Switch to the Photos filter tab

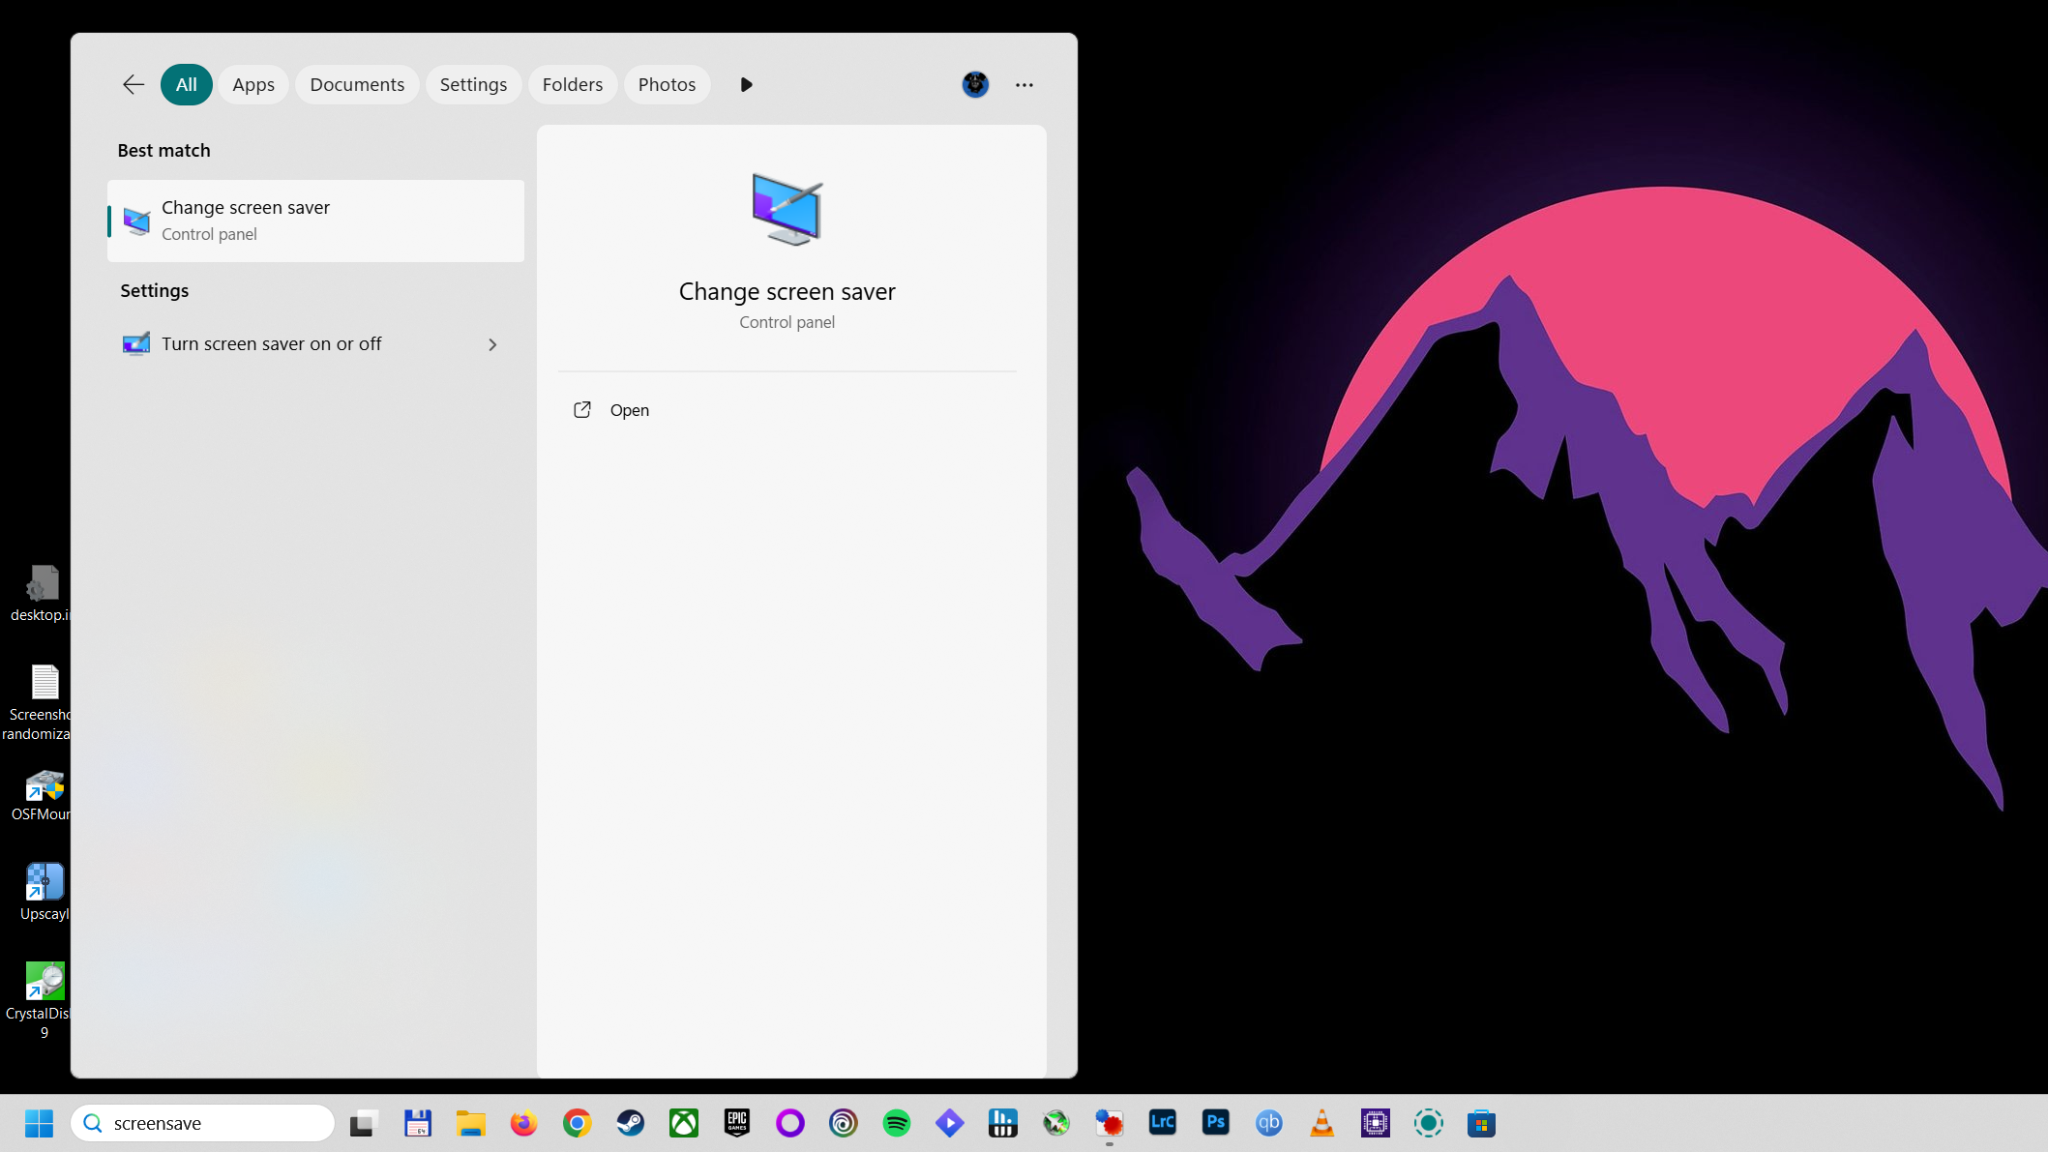[667, 84]
